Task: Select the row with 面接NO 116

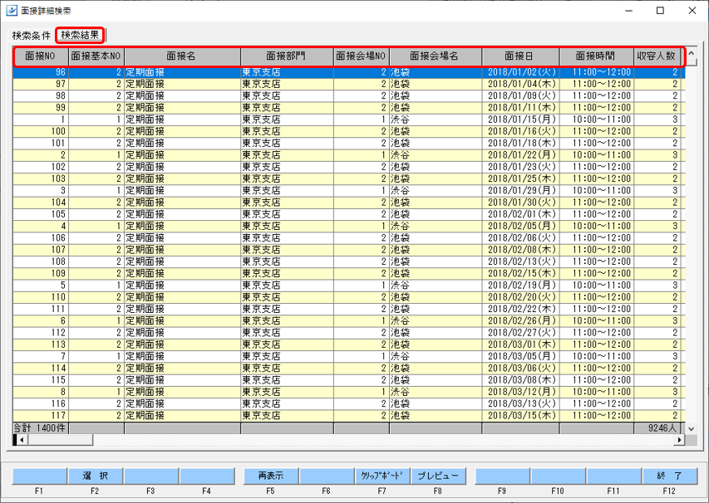Action: click(348, 403)
